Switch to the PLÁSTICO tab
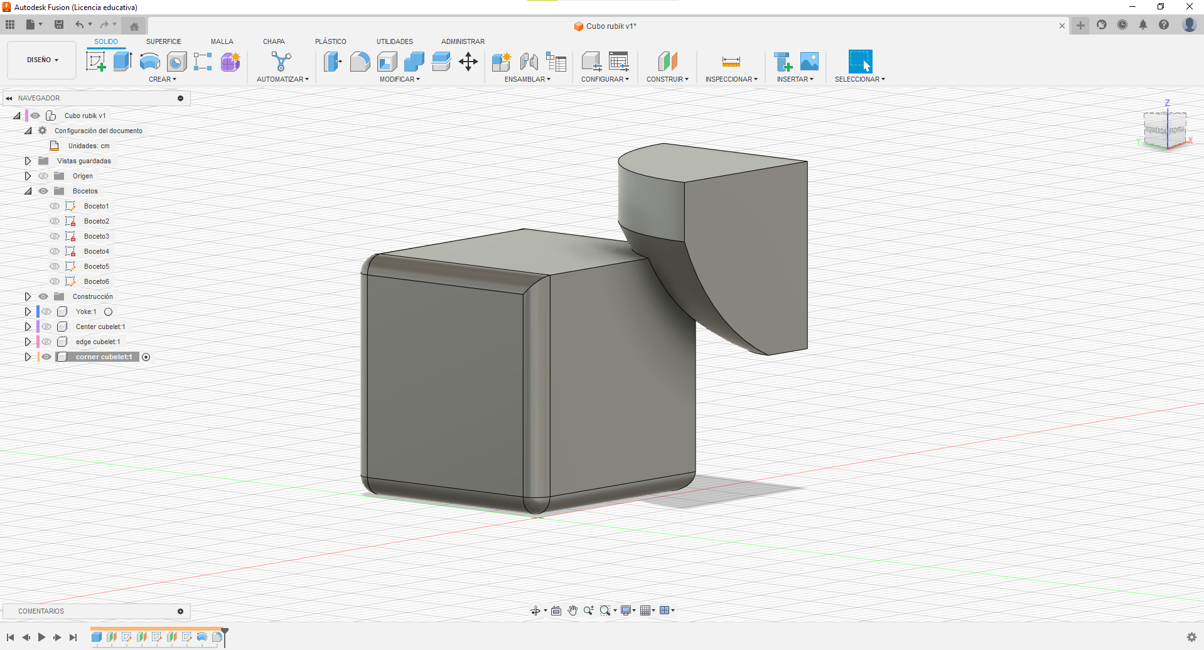Image resolution: width=1204 pixels, height=650 pixels. point(331,41)
